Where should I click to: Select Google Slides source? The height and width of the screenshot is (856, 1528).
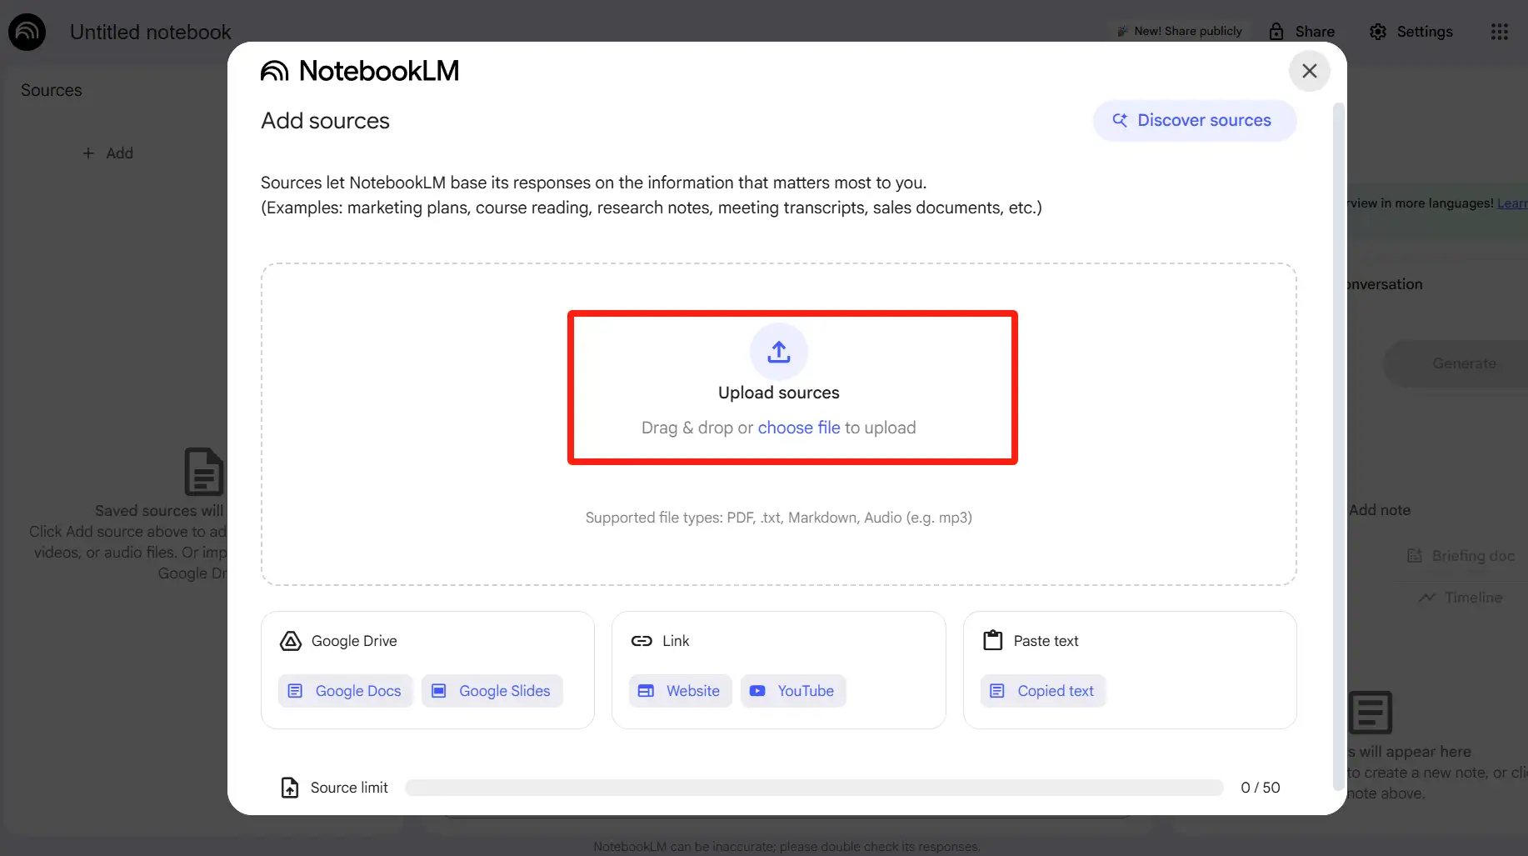pos(492,691)
